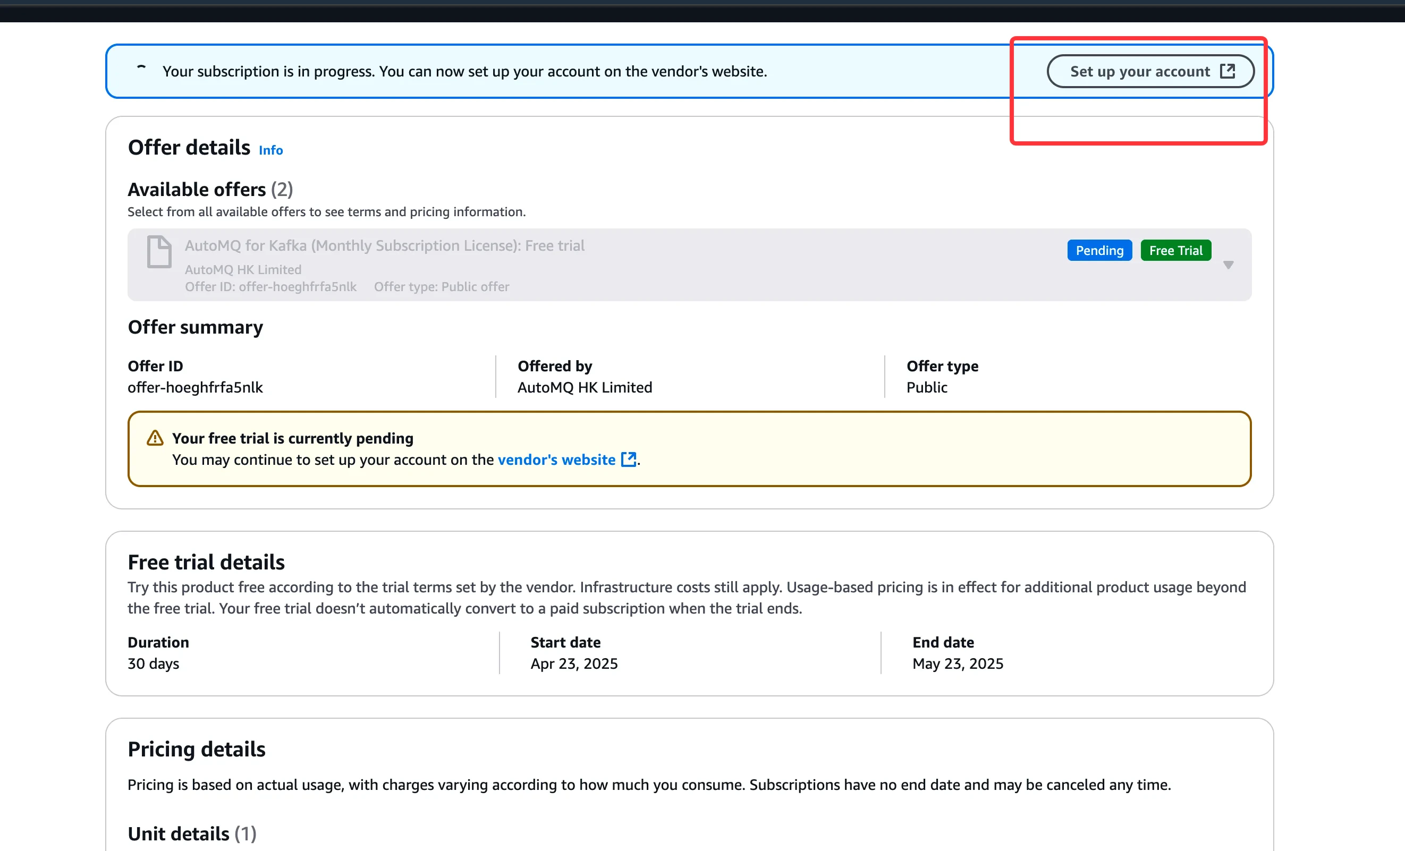Click AutoMQ HK Limited under Offered by
This screenshot has width=1405, height=851.
coord(585,388)
